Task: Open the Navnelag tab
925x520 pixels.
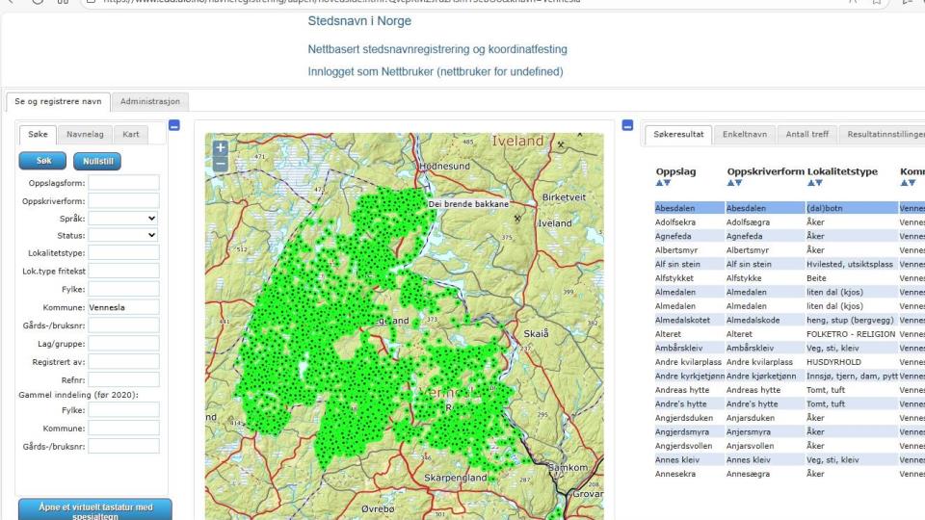Action: point(86,135)
